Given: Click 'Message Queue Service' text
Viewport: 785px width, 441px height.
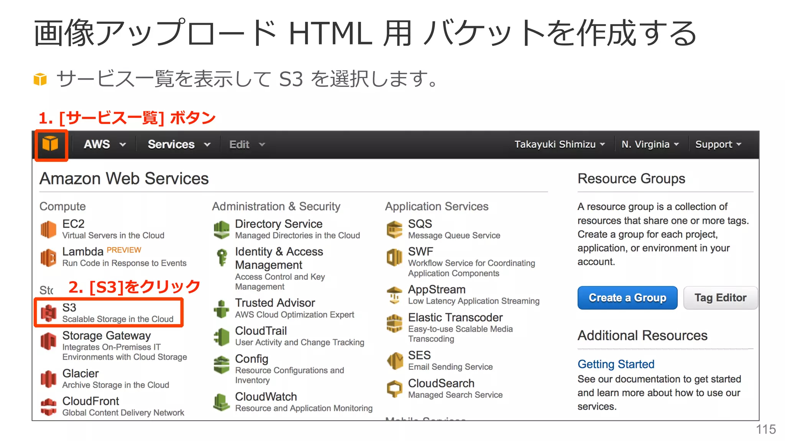Looking at the screenshot, I should click(x=454, y=235).
